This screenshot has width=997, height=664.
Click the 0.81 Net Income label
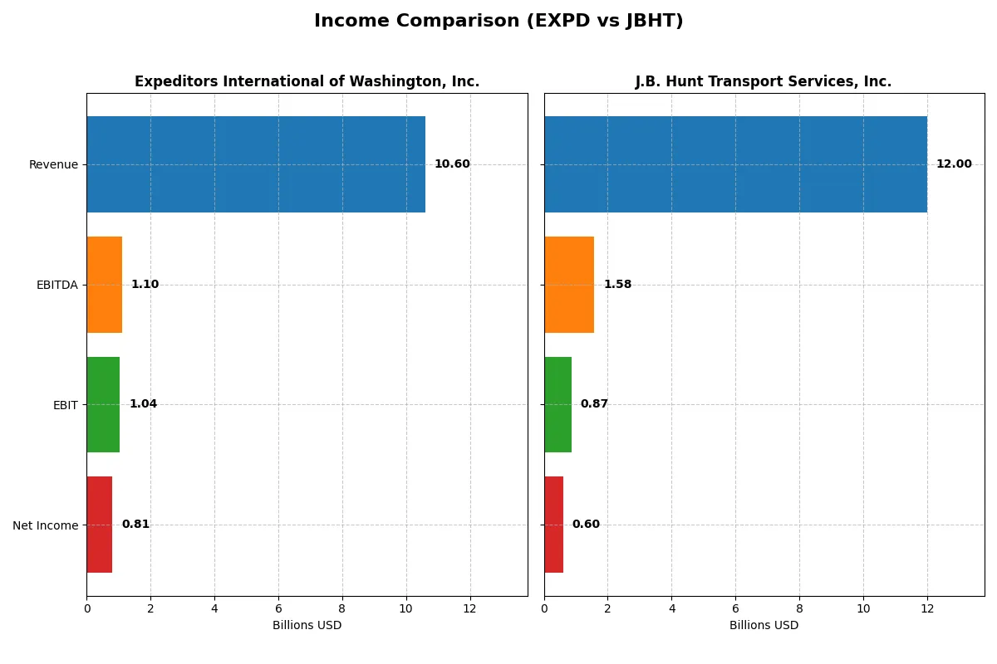click(137, 524)
